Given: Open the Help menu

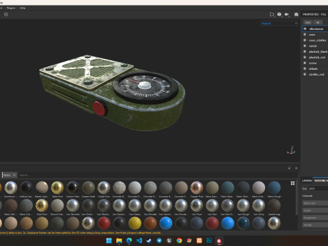Looking at the screenshot, I should coord(23,8).
